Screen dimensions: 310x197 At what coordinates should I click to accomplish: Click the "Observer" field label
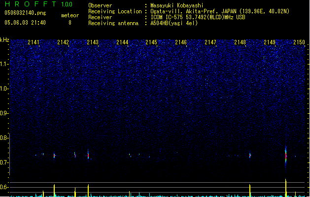(100, 5)
